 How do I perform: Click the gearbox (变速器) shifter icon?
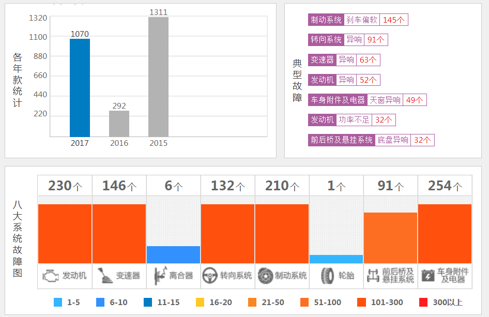105,276
